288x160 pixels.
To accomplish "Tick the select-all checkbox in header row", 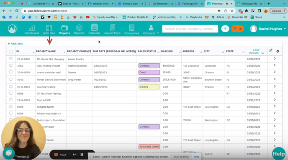I will 11,52.
